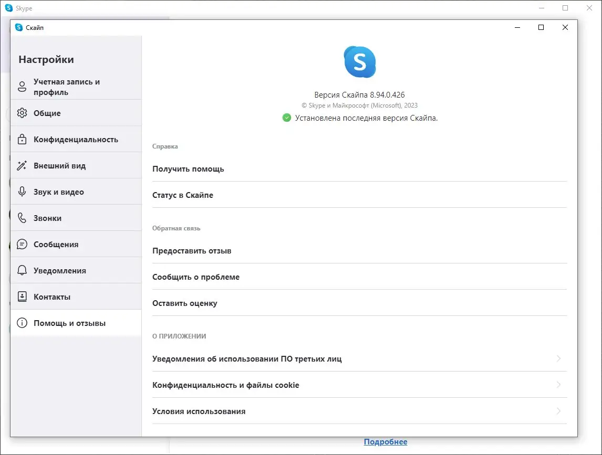The image size is (602, 455).
Task: Click the Skype icon in background window title bar
Action: pos(9,8)
